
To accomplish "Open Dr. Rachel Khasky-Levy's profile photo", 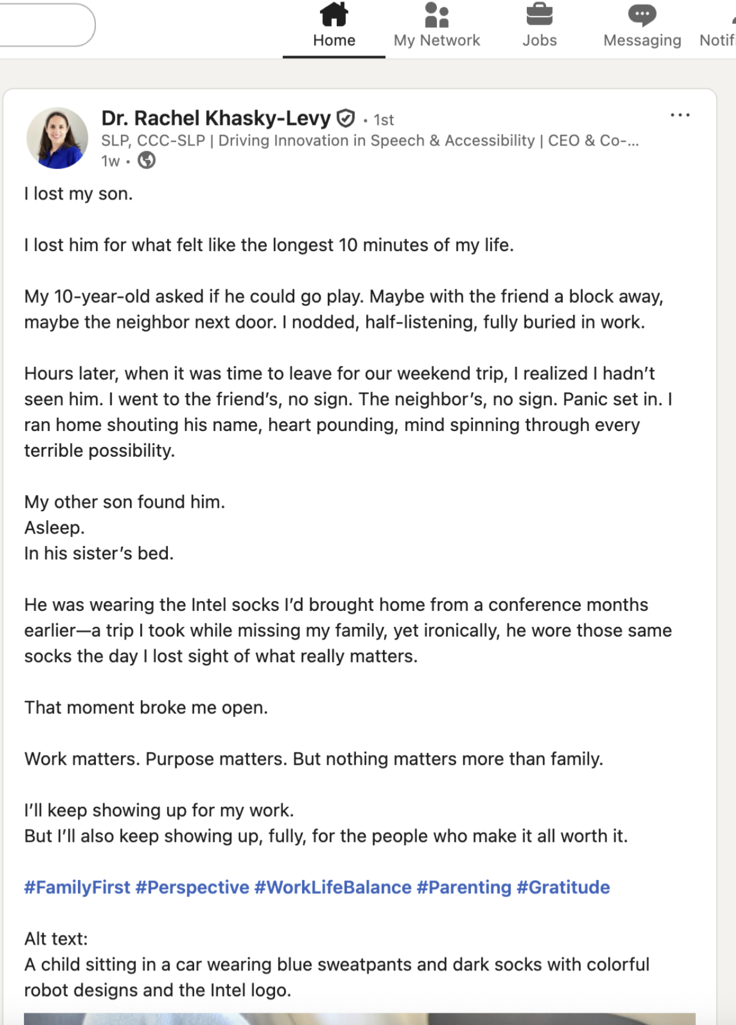I will pyautogui.click(x=58, y=138).
